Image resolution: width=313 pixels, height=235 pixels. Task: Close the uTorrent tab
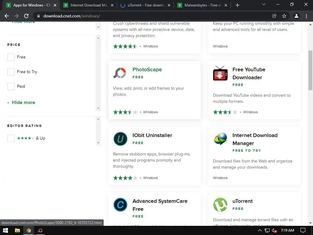tap(169, 5)
